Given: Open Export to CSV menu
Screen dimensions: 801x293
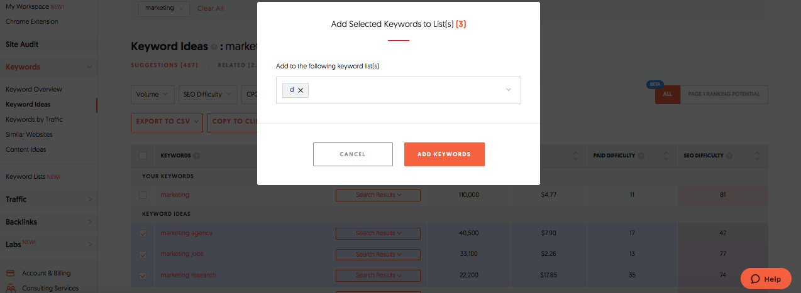Looking at the screenshot, I should coord(167,122).
